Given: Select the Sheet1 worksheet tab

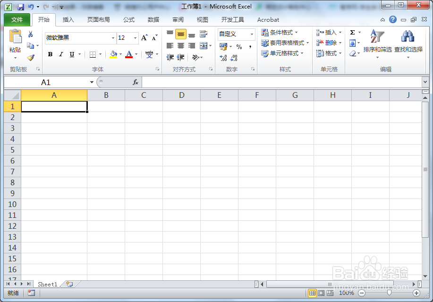Looking at the screenshot, I should tap(47, 285).
